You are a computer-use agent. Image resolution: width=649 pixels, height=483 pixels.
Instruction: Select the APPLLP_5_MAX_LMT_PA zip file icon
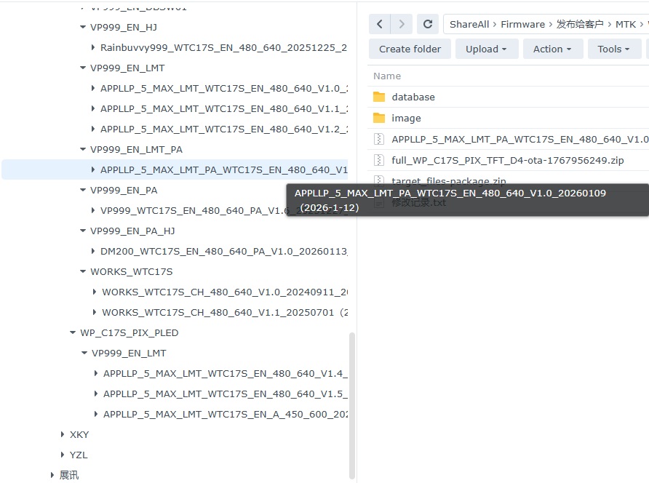click(x=378, y=139)
